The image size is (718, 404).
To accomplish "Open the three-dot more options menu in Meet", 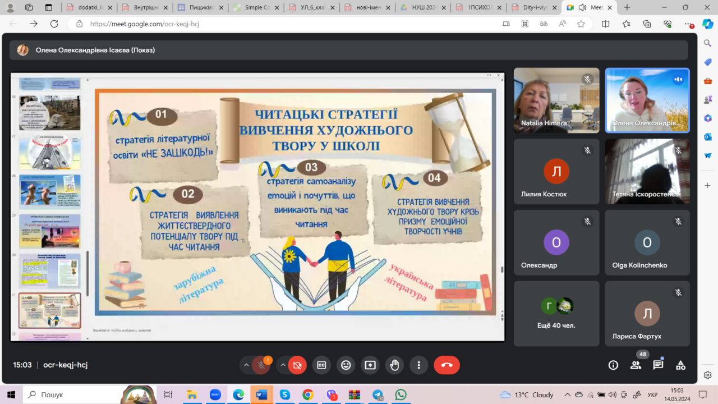I will pos(418,365).
